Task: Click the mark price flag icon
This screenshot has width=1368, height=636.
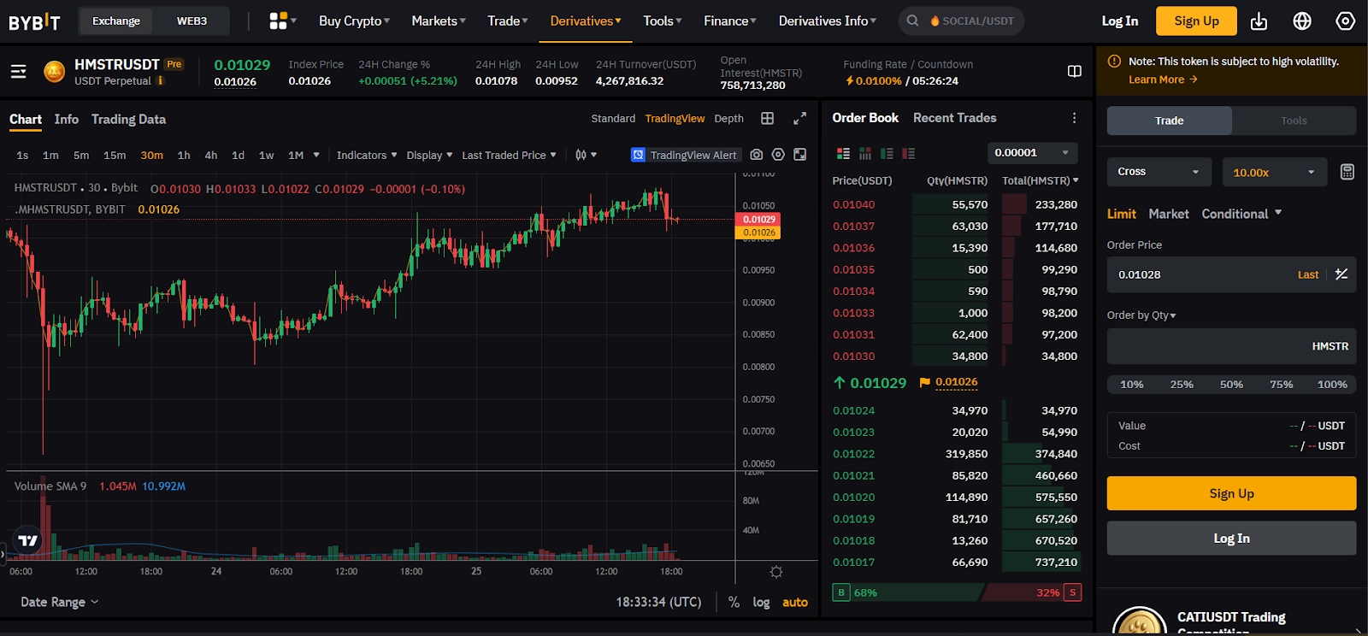Action: point(924,383)
